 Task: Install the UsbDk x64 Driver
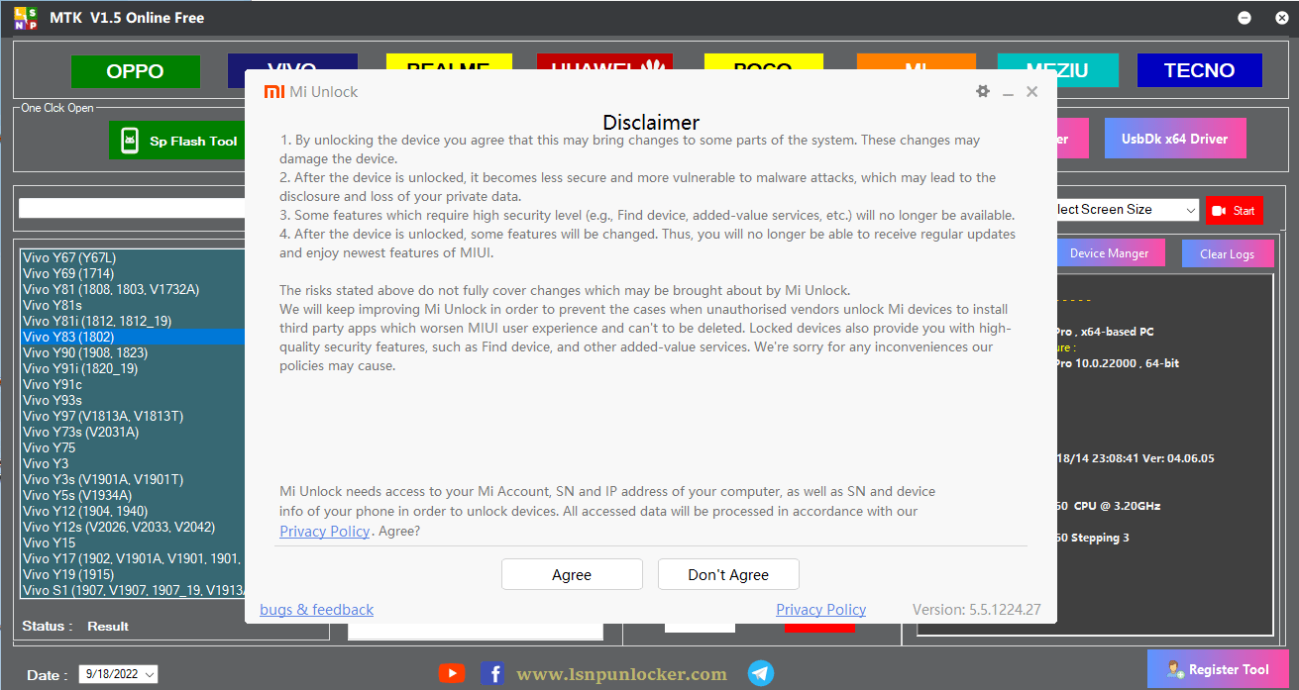click(1175, 138)
